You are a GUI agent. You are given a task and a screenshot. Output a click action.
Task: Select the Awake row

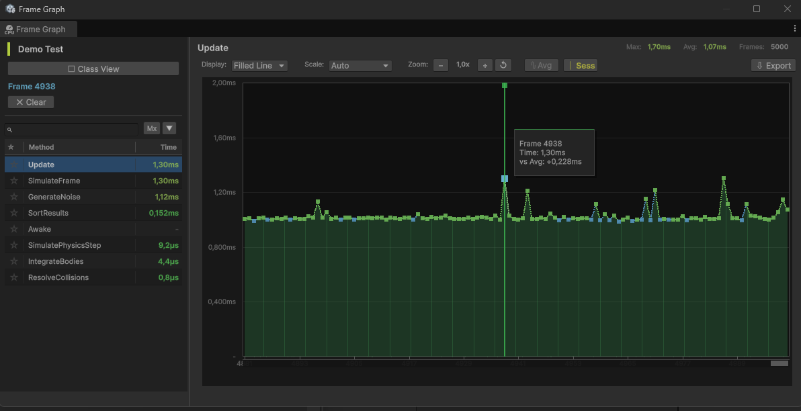93,229
